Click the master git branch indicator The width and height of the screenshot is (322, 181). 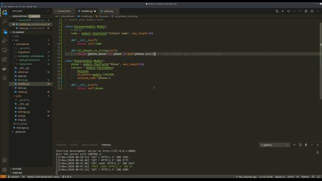(14, 177)
